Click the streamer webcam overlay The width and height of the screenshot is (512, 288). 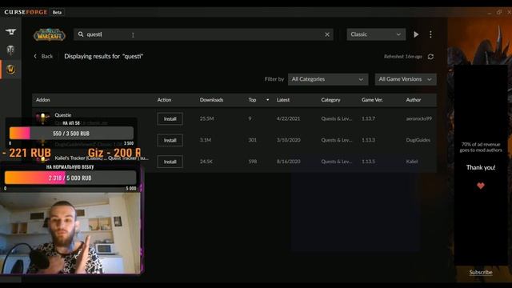(70, 233)
